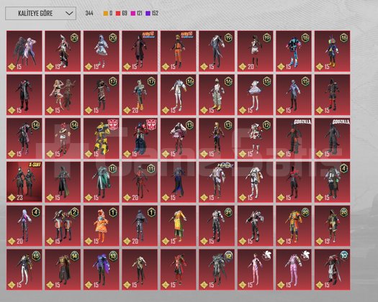Select the badge 1 dark hooded outfit
The image size is (378, 302).
pos(140,226)
